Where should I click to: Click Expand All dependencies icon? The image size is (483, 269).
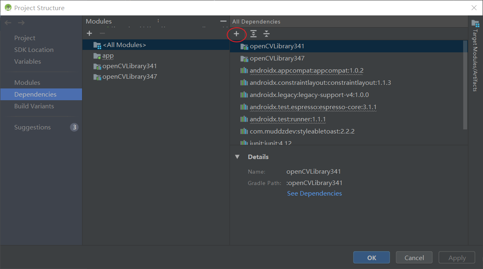[253, 34]
